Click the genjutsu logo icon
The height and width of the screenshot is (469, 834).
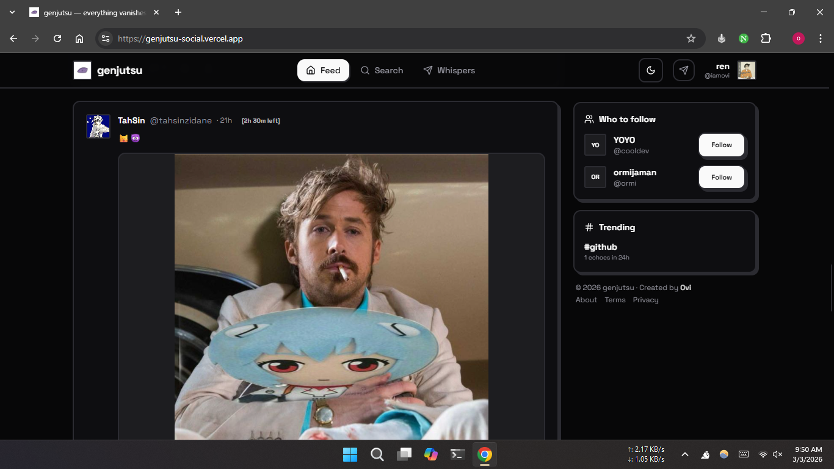[x=82, y=70]
